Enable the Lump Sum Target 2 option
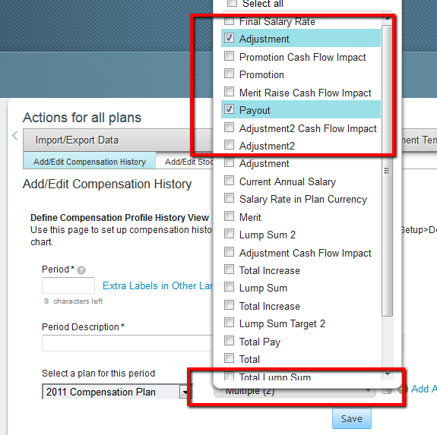The height and width of the screenshot is (435, 437). pos(229,323)
